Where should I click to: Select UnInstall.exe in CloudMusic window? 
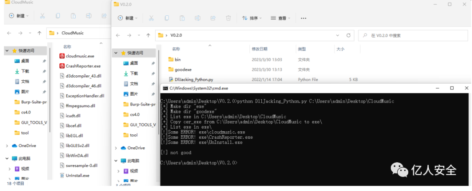pyautogui.click(x=74, y=175)
